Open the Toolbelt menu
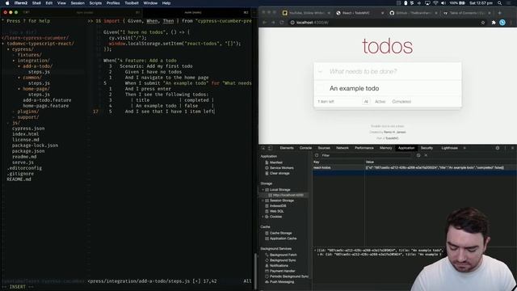 (x=131, y=3)
